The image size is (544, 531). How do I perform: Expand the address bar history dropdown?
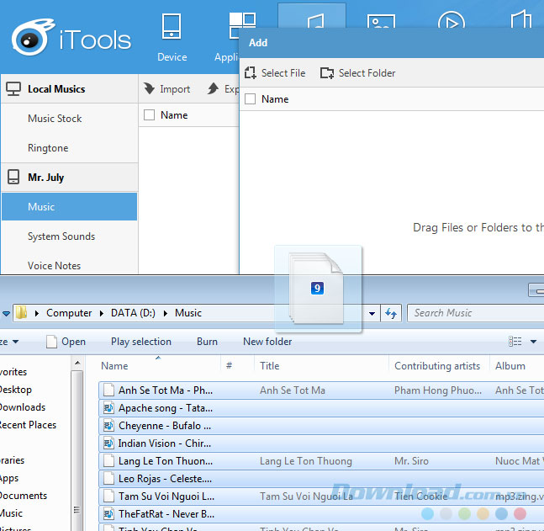pos(372,313)
